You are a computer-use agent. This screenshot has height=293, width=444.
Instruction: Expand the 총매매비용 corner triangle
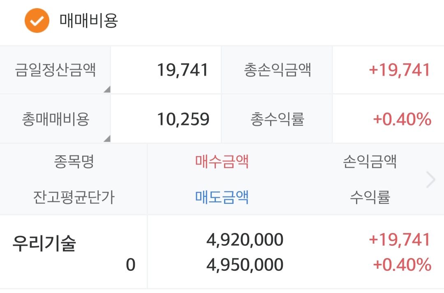tap(106, 138)
